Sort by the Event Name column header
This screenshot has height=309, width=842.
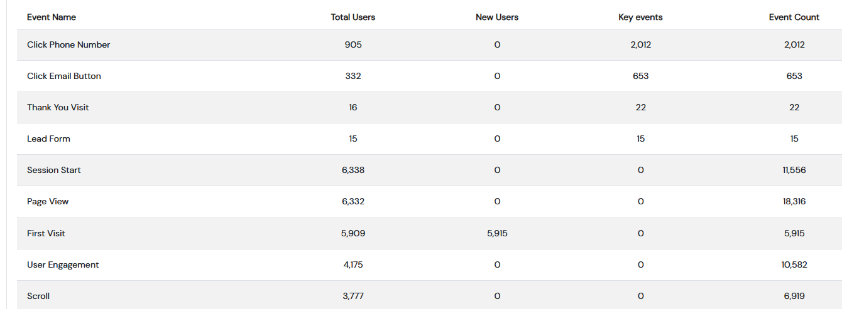pos(52,17)
